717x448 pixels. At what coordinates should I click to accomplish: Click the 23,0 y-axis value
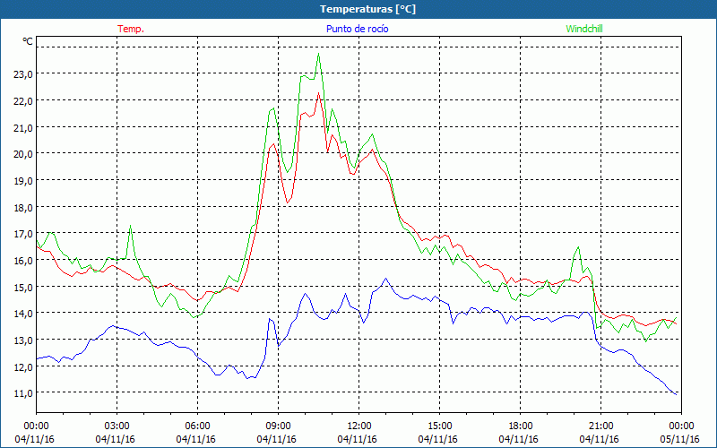(x=23, y=74)
